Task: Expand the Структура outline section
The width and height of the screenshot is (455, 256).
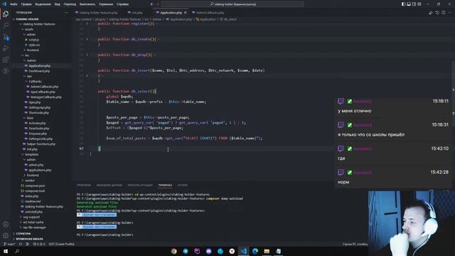Action: [x=23, y=233]
